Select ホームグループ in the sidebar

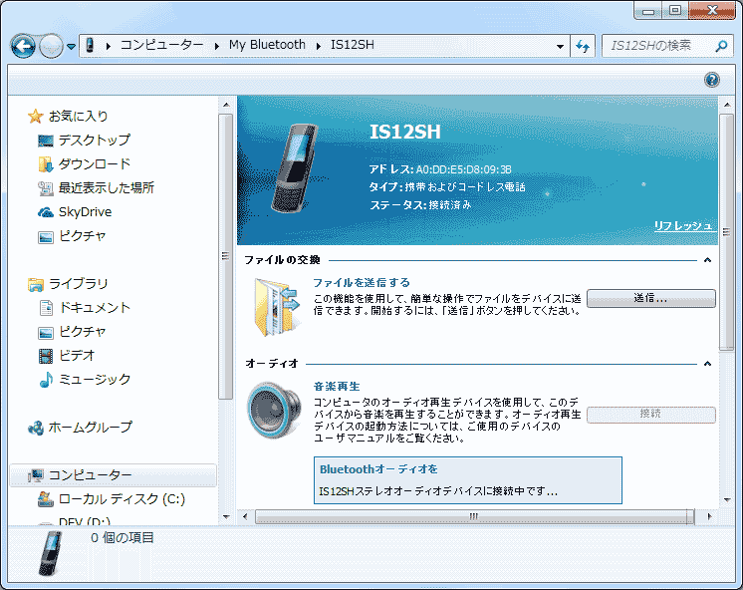click(x=91, y=428)
